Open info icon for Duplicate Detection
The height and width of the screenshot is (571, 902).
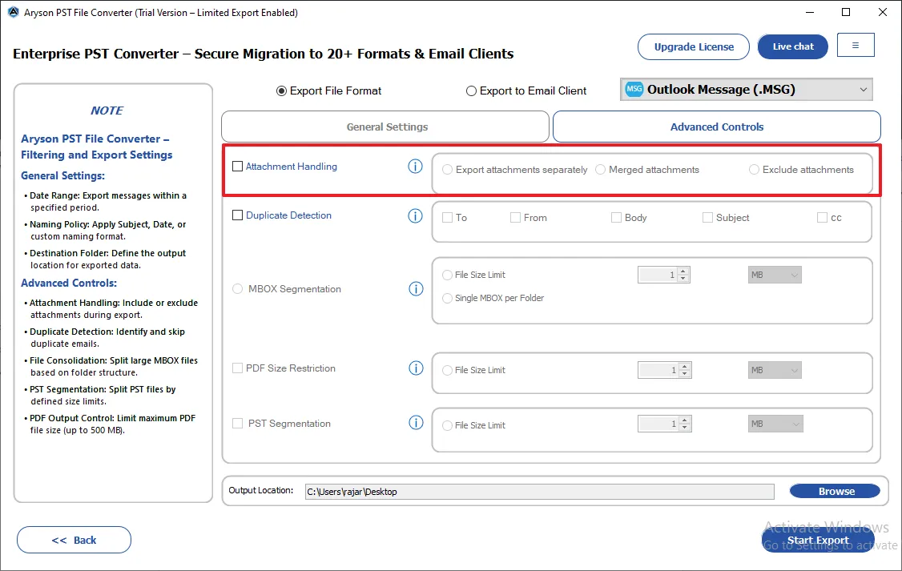[415, 215]
